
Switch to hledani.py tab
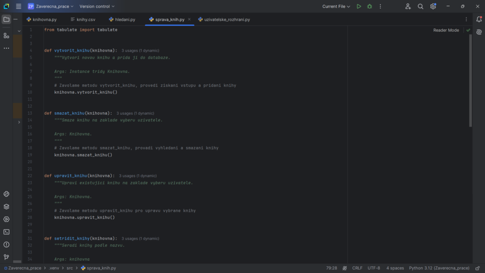(122, 19)
